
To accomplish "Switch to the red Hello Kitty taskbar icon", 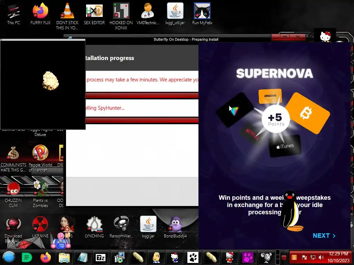I will pyautogui.click(x=230, y=257).
